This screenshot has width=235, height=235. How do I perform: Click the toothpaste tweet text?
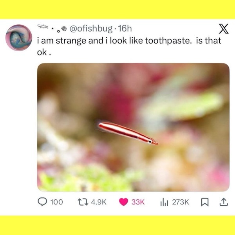[x=129, y=46]
